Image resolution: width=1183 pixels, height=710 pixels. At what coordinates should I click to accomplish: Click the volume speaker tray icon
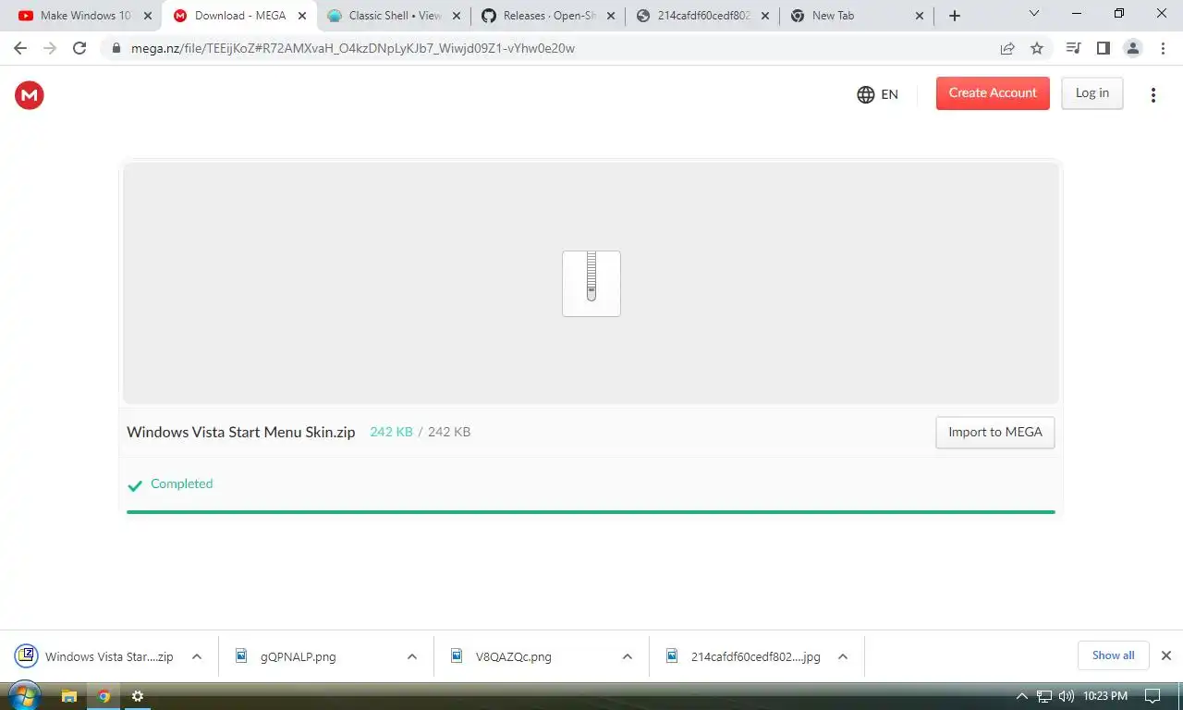1067,696
